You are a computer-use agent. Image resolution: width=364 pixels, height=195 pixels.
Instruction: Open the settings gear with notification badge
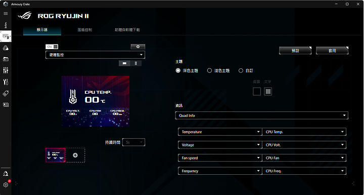click(6, 184)
